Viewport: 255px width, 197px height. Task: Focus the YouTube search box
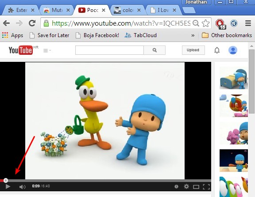click(x=109, y=50)
